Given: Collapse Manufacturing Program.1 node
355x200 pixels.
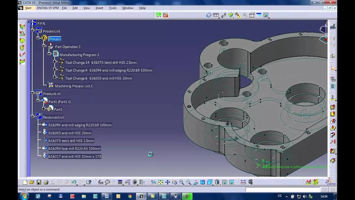Looking at the screenshot, I should pos(49,54).
